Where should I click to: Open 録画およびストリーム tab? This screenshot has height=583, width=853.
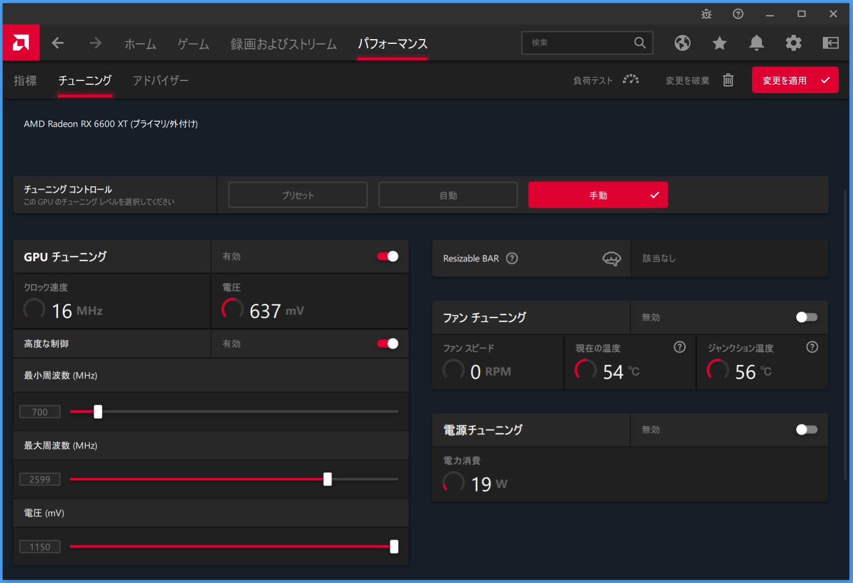click(x=284, y=44)
